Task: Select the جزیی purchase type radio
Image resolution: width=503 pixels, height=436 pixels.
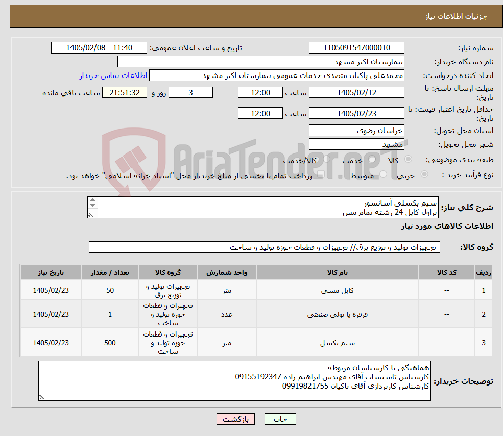Action: pos(424,174)
